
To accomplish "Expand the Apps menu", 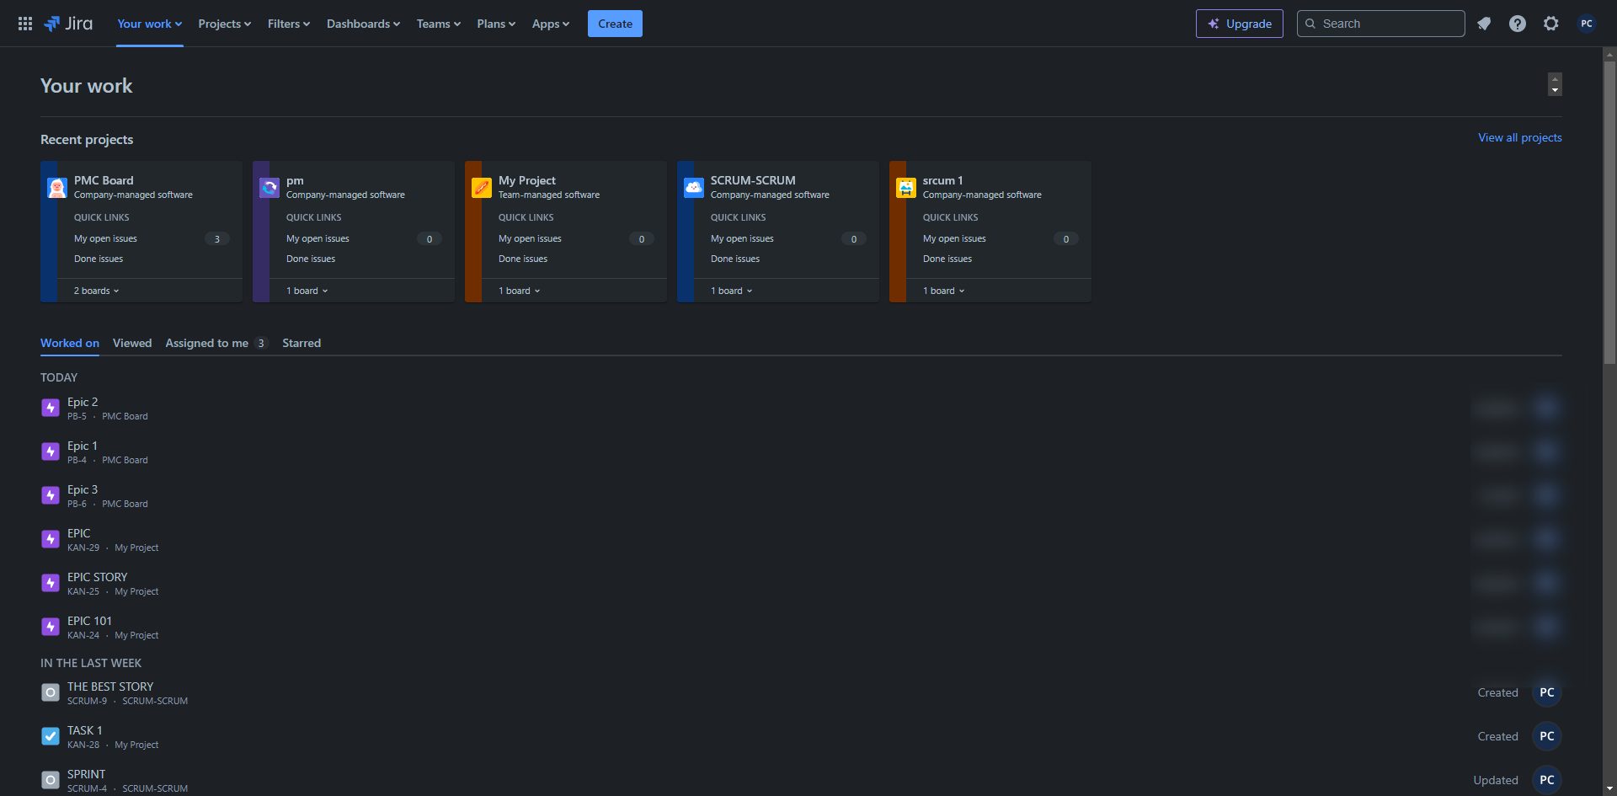I will [551, 24].
